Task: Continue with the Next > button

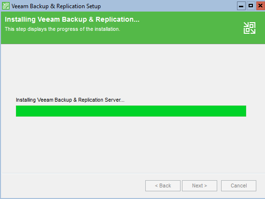Action: tap(199, 186)
